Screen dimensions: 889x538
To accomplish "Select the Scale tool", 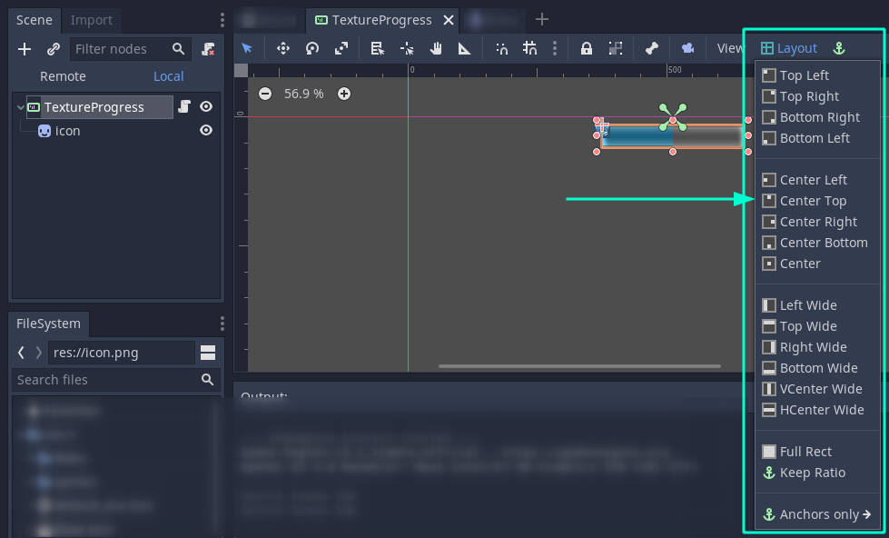I will pos(342,48).
